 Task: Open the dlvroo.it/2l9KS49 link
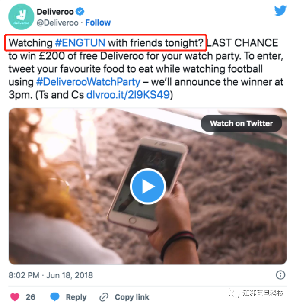pyautogui.click(x=128, y=95)
